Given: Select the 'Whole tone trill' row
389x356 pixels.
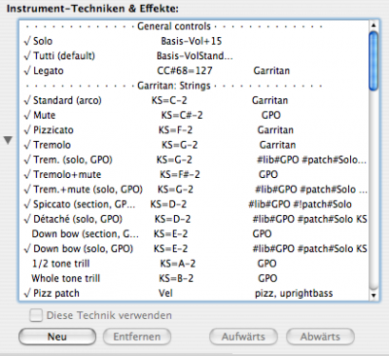Looking at the screenshot, I should coord(194,278).
